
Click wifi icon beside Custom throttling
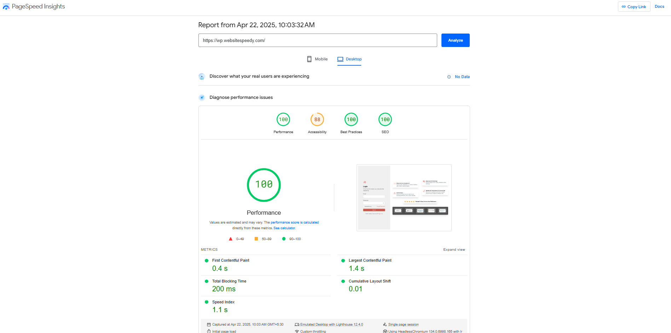coord(297,331)
